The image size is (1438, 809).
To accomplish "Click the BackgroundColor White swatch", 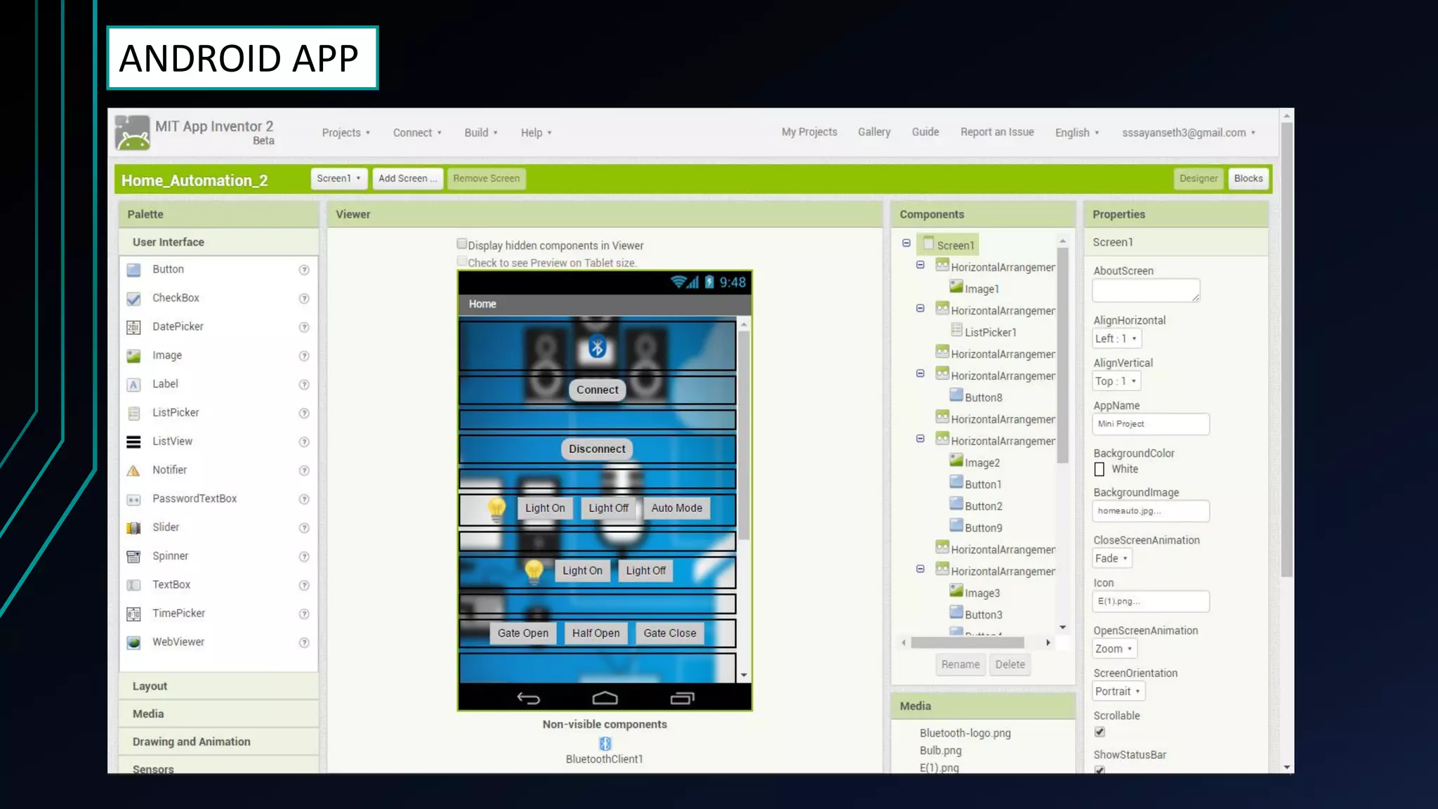I will (1100, 469).
